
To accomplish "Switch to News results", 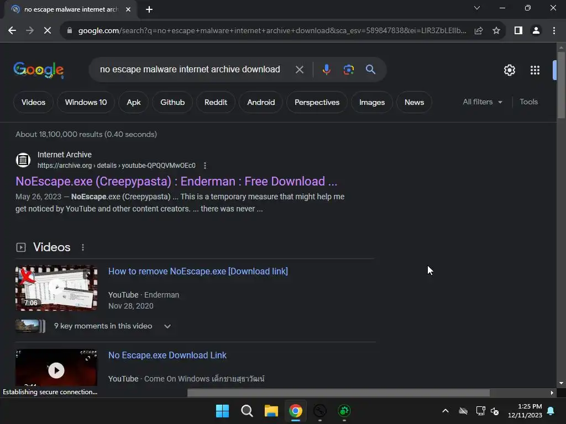I will (x=414, y=102).
